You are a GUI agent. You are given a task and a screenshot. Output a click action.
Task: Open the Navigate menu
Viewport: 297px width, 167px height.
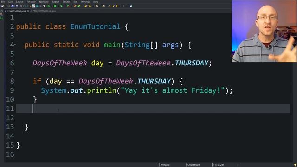pos(44,2)
